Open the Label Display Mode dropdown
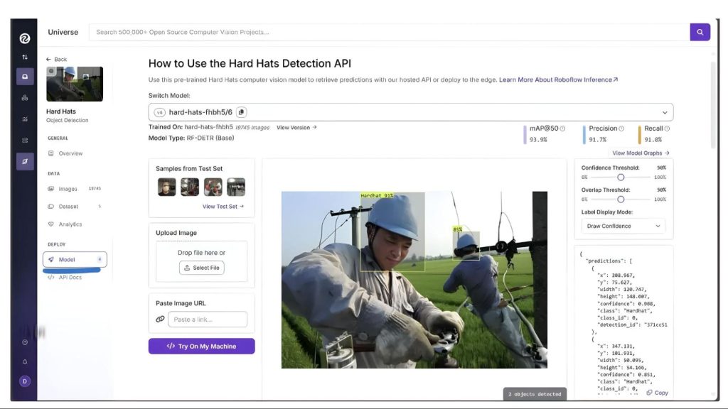 click(x=623, y=226)
